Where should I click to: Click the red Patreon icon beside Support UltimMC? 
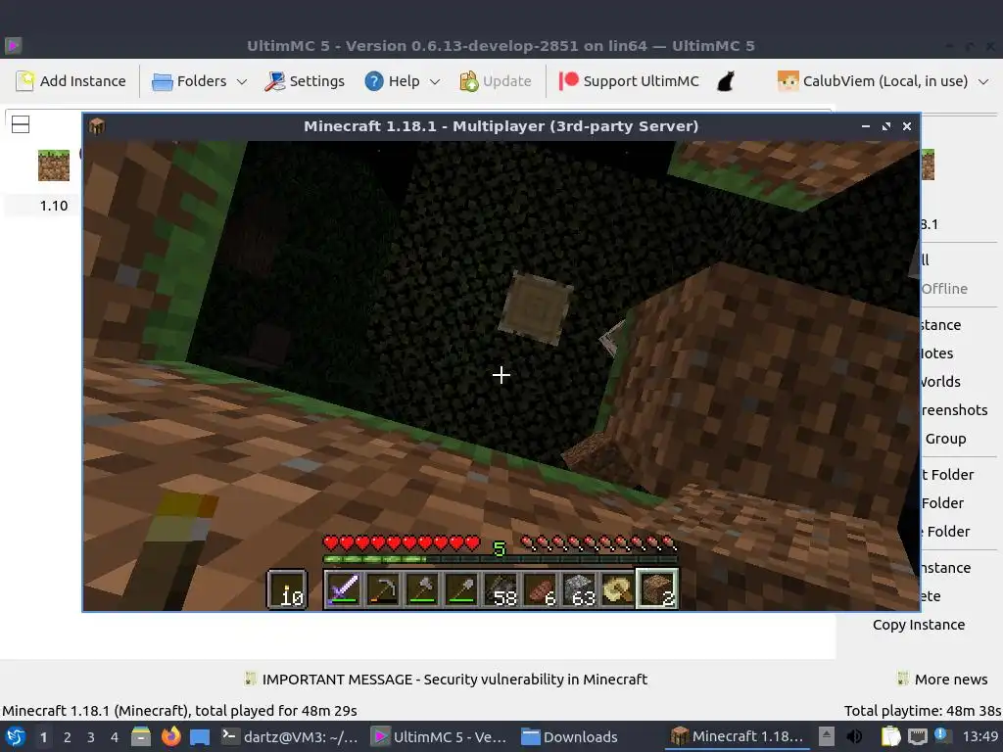pyautogui.click(x=568, y=81)
